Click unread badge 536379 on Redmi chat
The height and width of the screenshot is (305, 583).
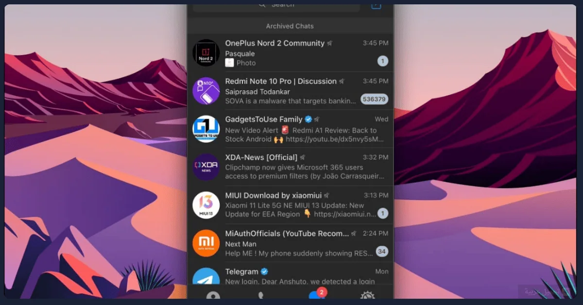(374, 99)
